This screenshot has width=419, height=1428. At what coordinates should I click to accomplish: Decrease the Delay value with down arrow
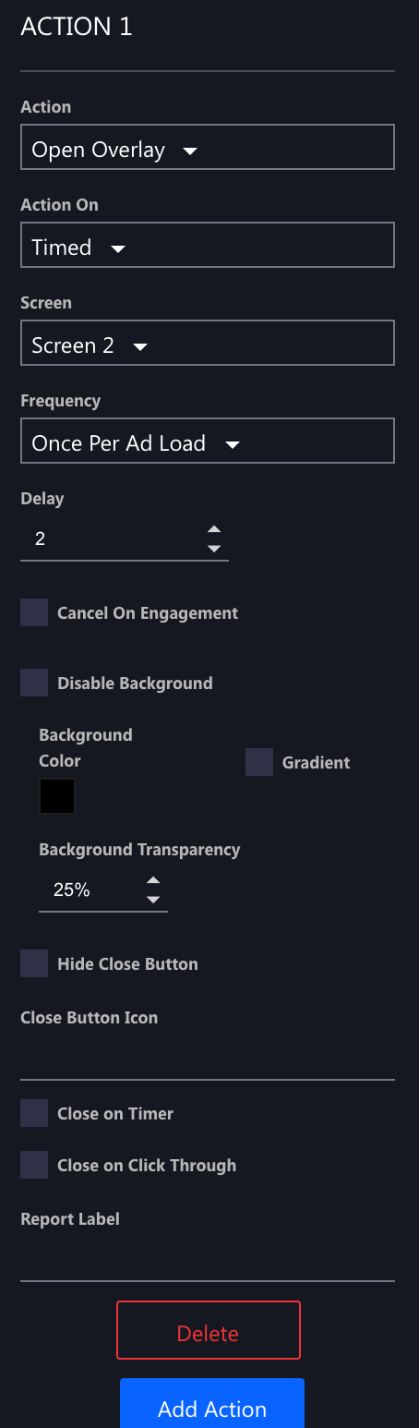click(214, 549)
